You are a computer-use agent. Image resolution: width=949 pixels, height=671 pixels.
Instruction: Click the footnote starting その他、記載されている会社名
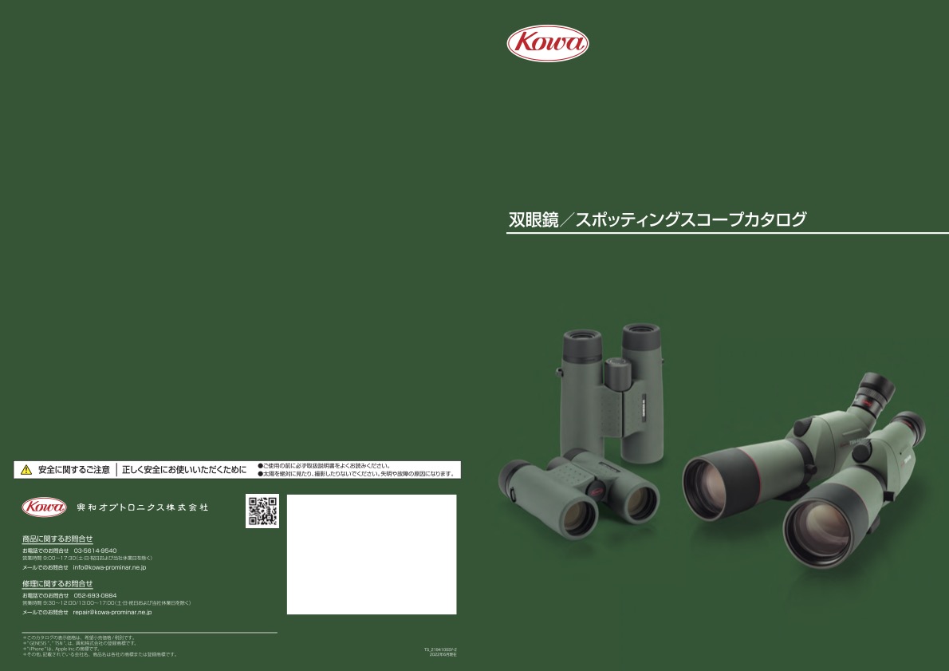point(100,654)
